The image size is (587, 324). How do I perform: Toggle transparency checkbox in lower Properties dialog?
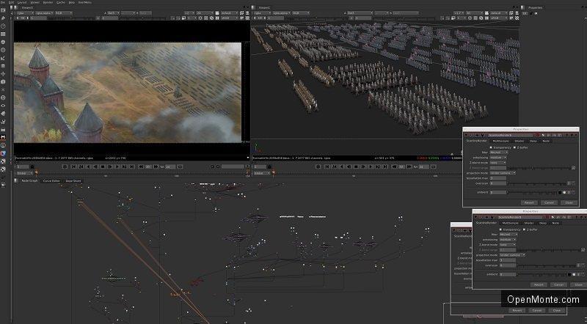click(x=500, y=229)
